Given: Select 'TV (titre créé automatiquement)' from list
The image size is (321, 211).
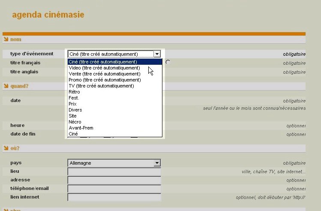Looking at the screenshot, I should (101, 86).
